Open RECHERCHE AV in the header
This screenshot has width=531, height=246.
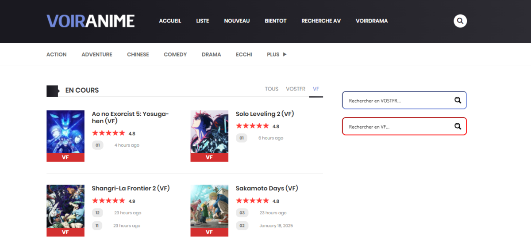coord(321,21)
